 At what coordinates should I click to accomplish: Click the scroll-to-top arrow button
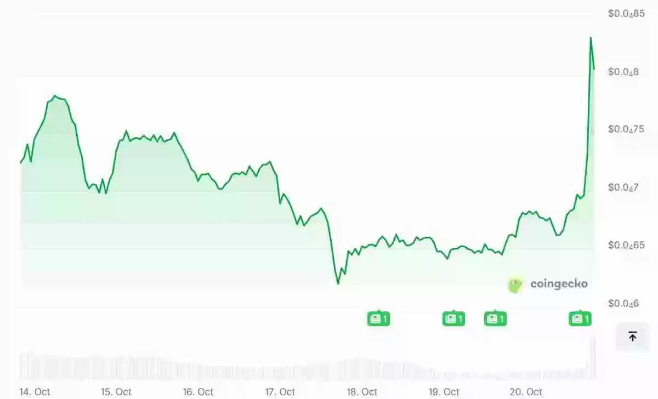click(x=632, y=337)
